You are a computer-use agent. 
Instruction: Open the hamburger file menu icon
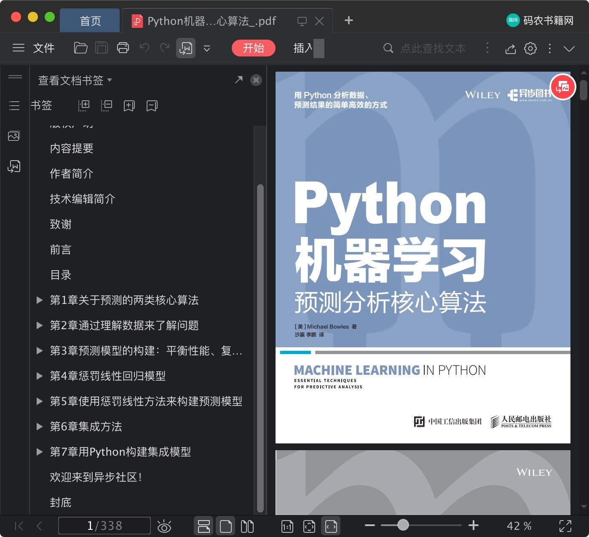click(19, 48)
